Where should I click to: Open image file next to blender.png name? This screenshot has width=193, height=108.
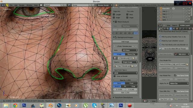tap(133, 58)
